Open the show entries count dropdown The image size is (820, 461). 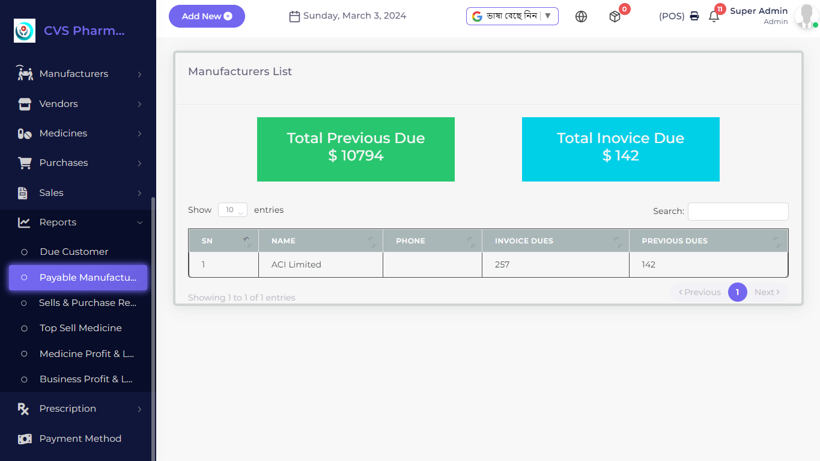232,210
